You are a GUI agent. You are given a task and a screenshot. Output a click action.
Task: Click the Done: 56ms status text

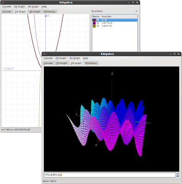(x=49, y=181)
